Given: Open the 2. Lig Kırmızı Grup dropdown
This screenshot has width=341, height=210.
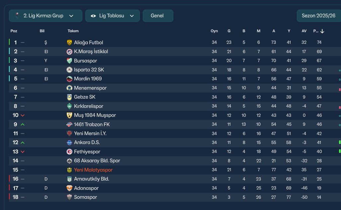Looking at the screenshot, I should [x=45, y=16].
